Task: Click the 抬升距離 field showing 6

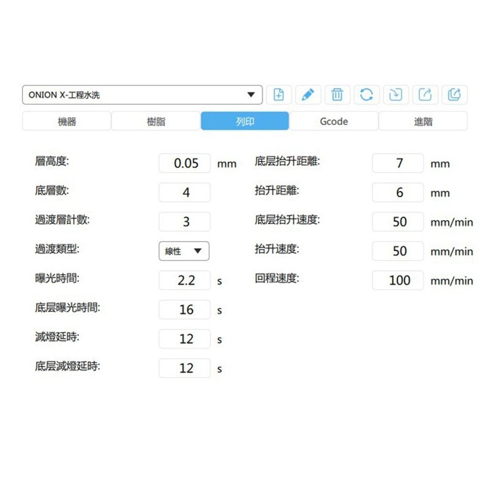Action: tap(398, 193)
